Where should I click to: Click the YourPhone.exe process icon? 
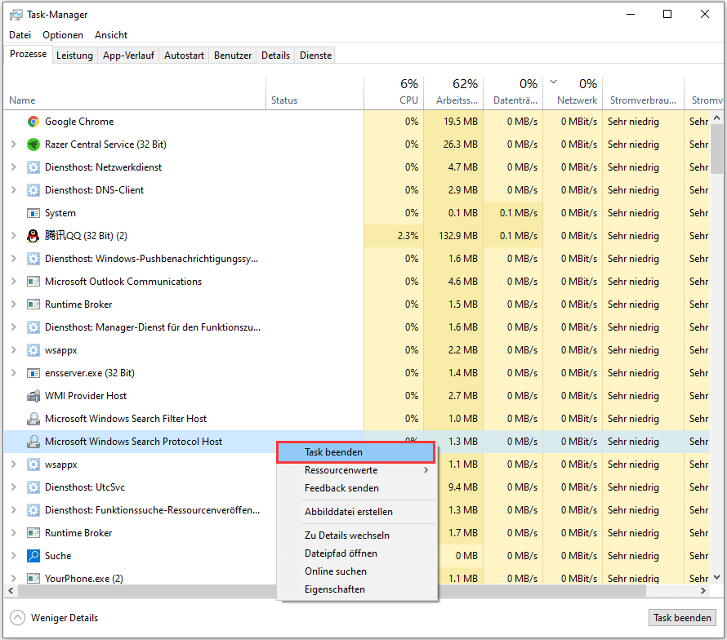[33, 578]
